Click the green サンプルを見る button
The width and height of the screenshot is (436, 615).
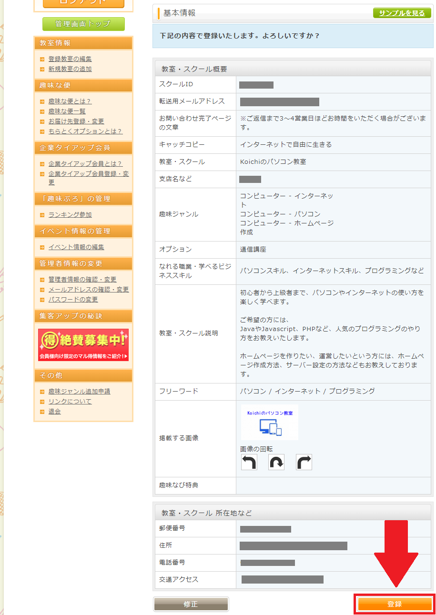tap(402, 13)
